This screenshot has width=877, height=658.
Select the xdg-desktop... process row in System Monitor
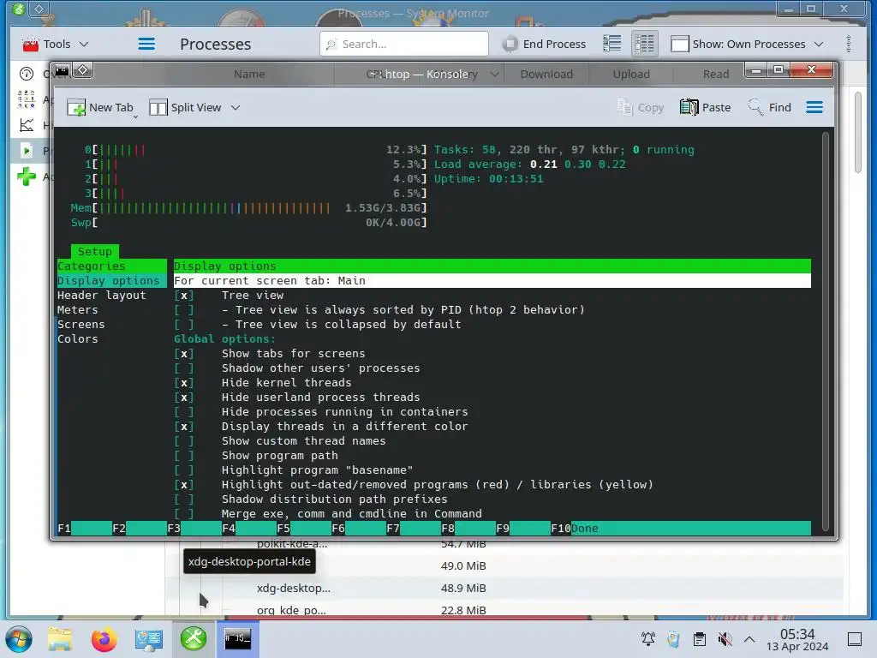pos(504,588)
